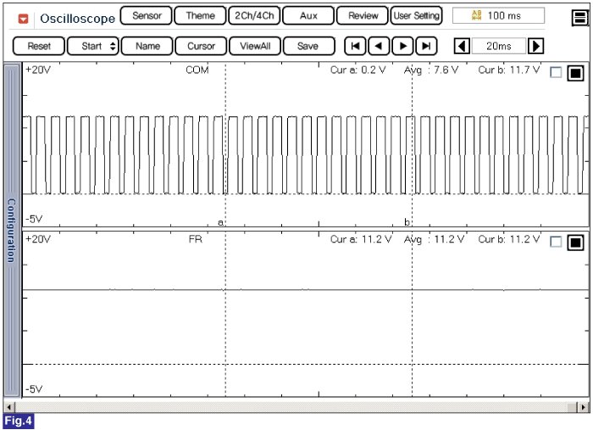
Task: Click the 100 ms cursor interval field
Action: [x=498, y=15]
